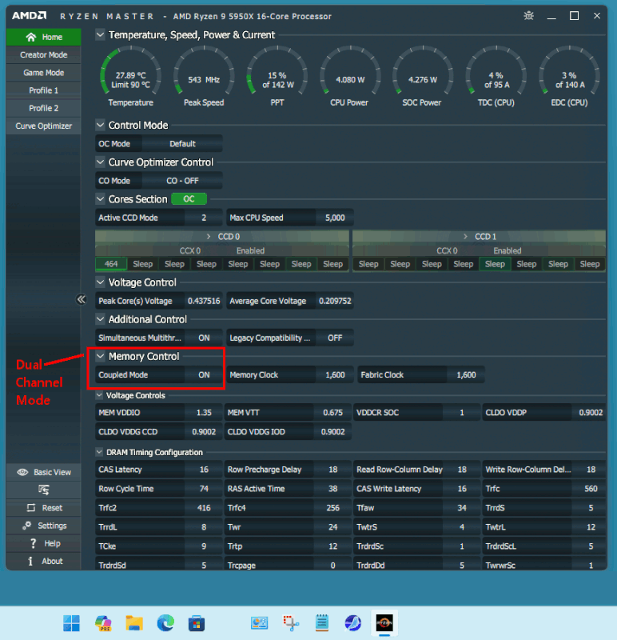Select core showing 464 in CCD 0
Image resolution: width=617 pixels, height=640 pixels.
111,264
